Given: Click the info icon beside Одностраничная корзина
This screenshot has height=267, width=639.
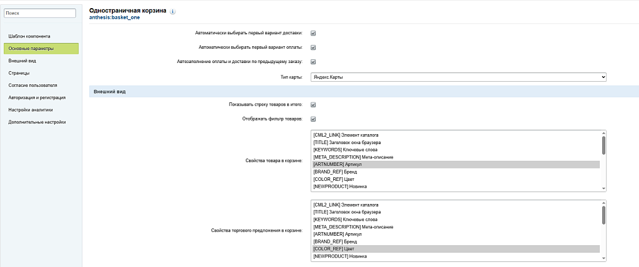Looking at the screenshot, I should pos(173,11).
